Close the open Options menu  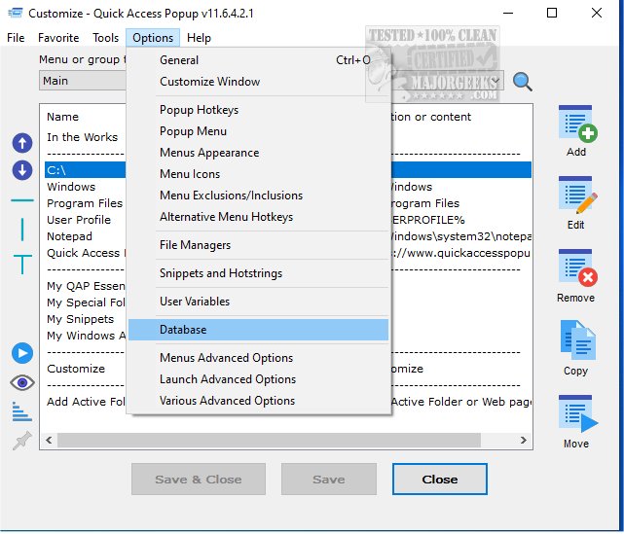click(x=153, y=38)
